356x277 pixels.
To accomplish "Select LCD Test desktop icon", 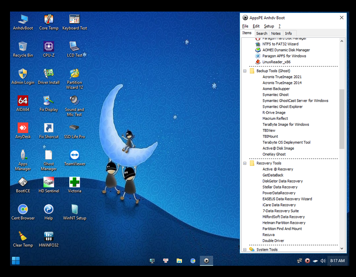I will tap(75, 50).
